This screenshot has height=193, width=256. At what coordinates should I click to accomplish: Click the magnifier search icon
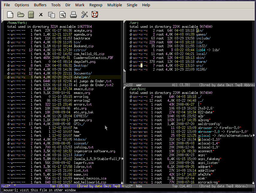pyautogui.click(x=63, y=15)
